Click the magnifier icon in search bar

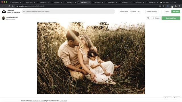click(x=24, y=12)
